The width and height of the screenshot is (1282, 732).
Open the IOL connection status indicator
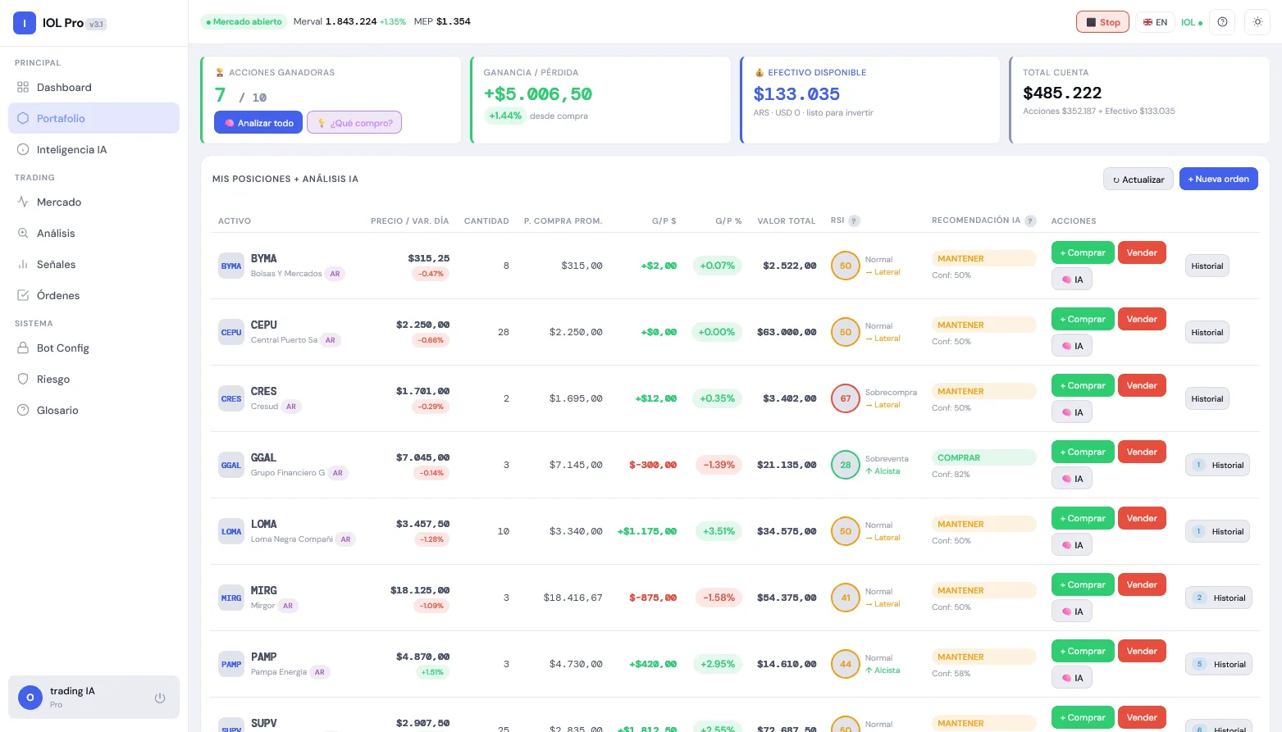(1191, 22)
